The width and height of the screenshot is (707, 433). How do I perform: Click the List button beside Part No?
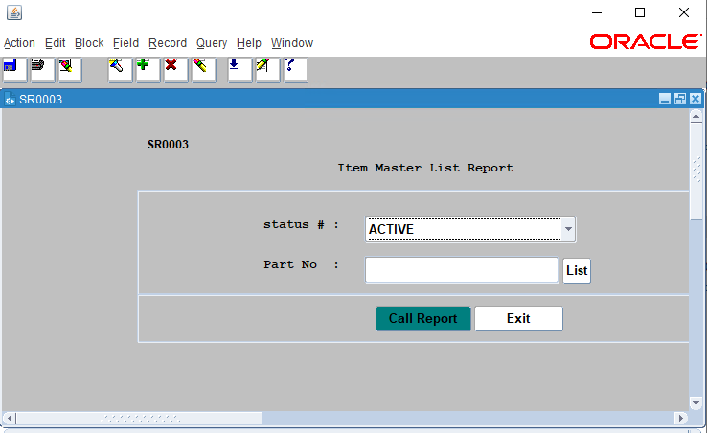(577, 271)
